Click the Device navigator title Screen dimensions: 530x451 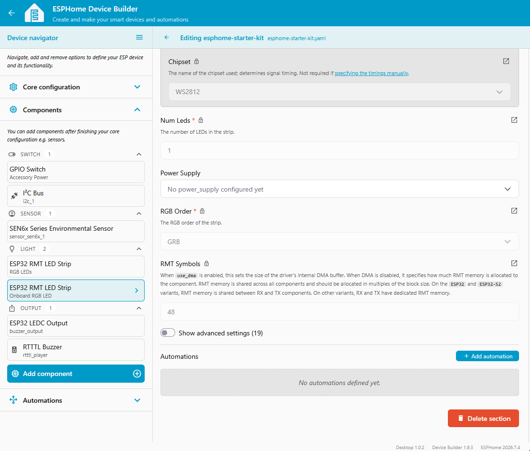[33, 38]
